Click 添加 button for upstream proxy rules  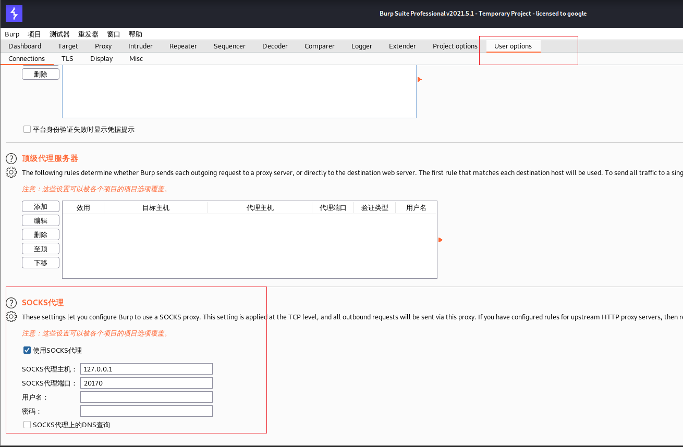(41, 206)
